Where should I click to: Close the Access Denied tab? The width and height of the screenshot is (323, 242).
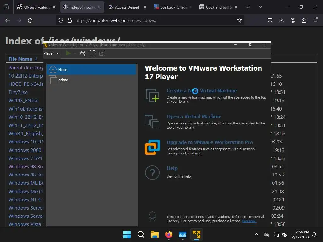145,7
